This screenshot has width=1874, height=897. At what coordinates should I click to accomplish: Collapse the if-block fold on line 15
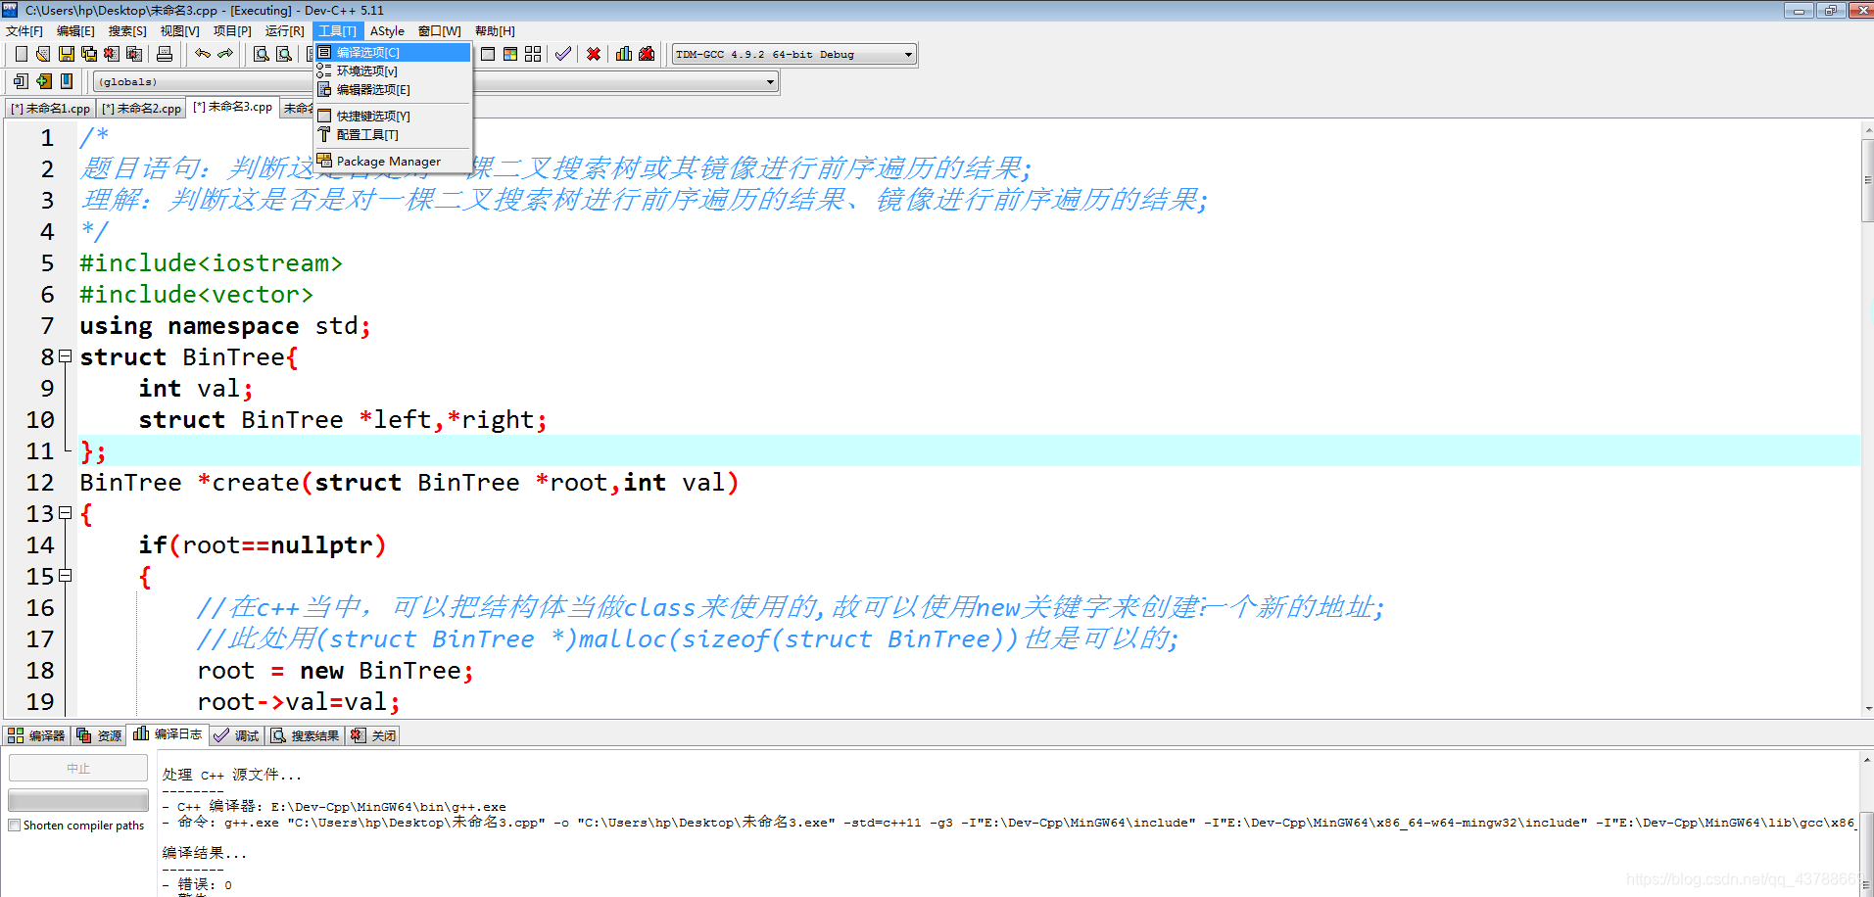[65, 576]
